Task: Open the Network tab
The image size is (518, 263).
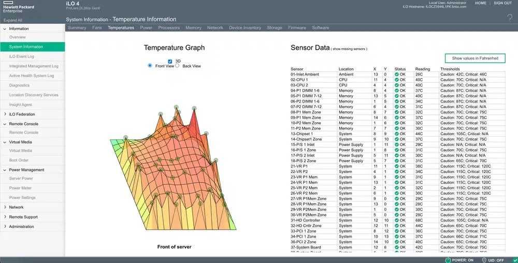Action: click(215, 28)
